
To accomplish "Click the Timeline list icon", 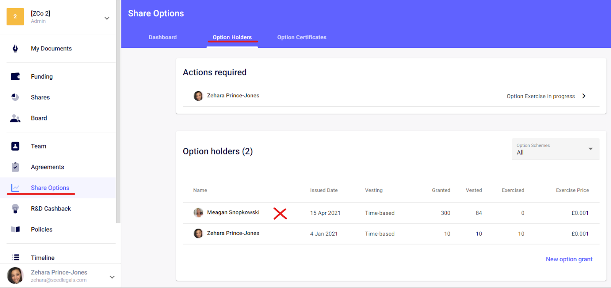I will pyautogui.click(x=15, y=257).
